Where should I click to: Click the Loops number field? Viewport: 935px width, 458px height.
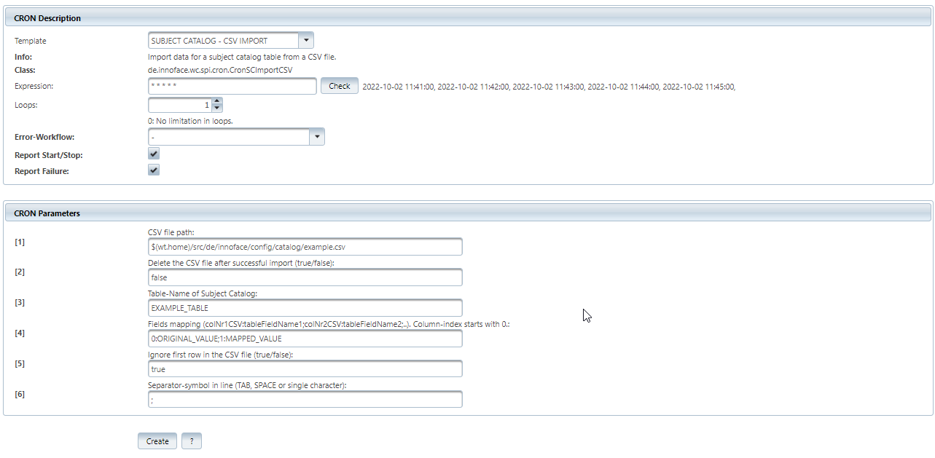tap(180, 105)
